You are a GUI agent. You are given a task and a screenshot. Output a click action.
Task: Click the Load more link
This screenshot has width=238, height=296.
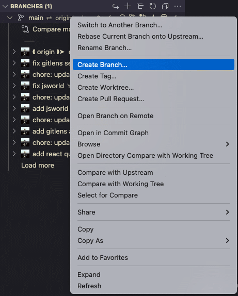38,165
